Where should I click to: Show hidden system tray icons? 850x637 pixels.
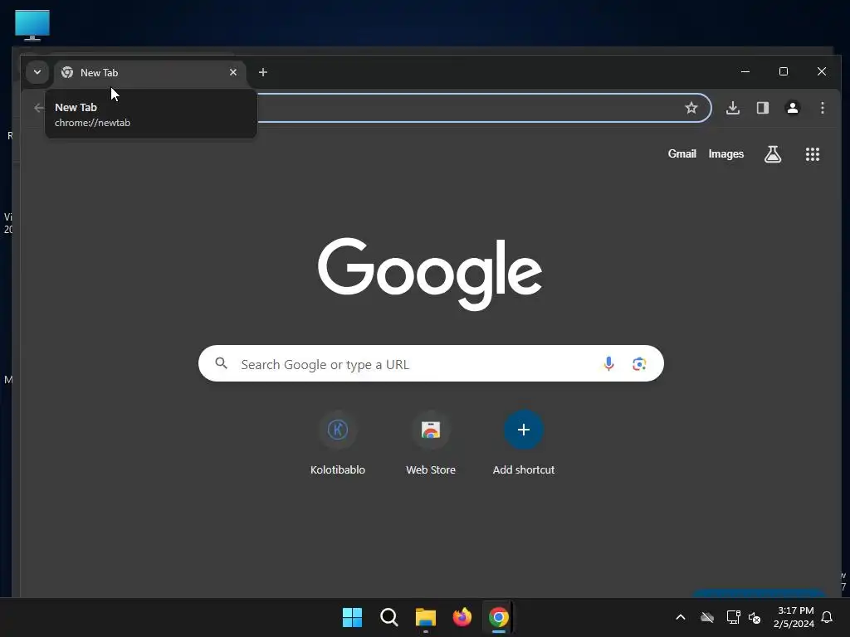coord(681,617)
